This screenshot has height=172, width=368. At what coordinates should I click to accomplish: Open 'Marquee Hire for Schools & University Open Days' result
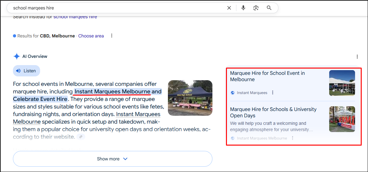point(273,112)
